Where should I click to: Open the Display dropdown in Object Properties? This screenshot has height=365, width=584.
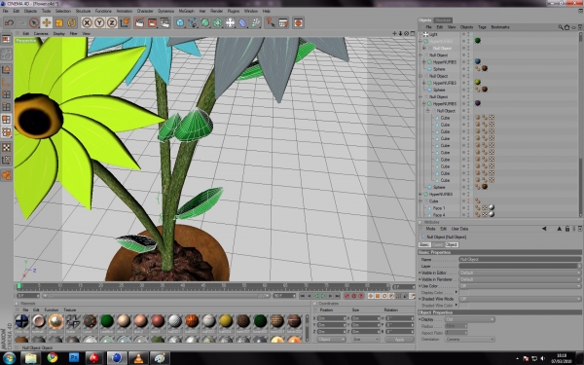point(470,319)
